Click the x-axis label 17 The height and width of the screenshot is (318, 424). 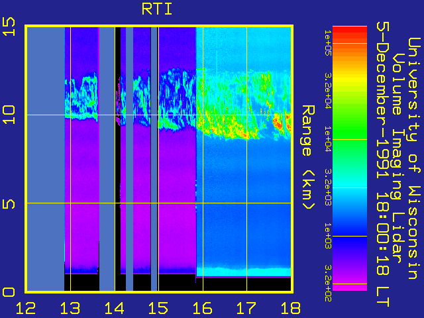point(246,308)
